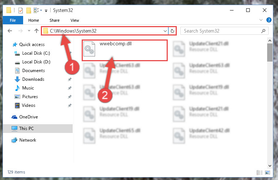Switch to details view layout
The image size is (278, 180).
point(260,172)
